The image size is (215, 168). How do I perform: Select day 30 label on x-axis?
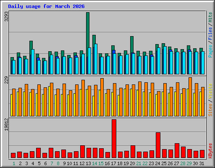(195, 163)
